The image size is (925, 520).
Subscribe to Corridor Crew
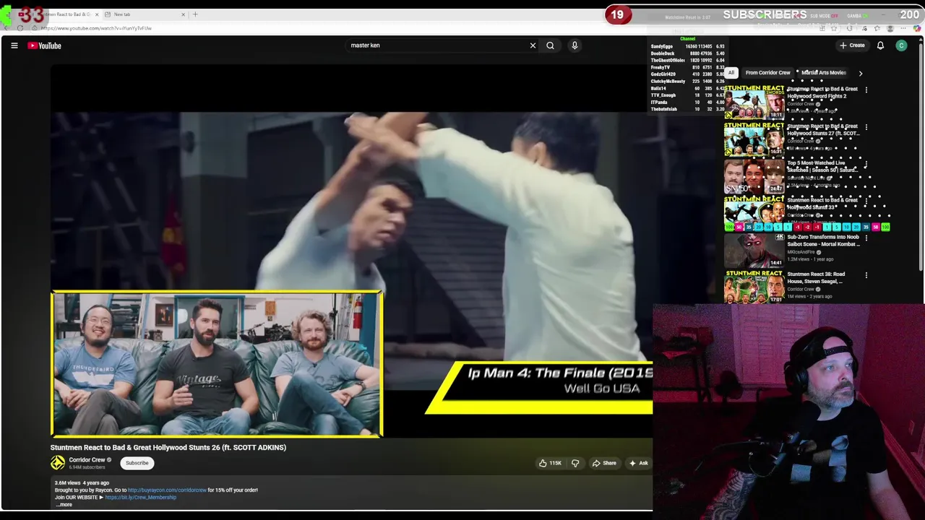[137, 463]
